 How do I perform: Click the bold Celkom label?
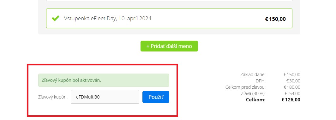256,100
